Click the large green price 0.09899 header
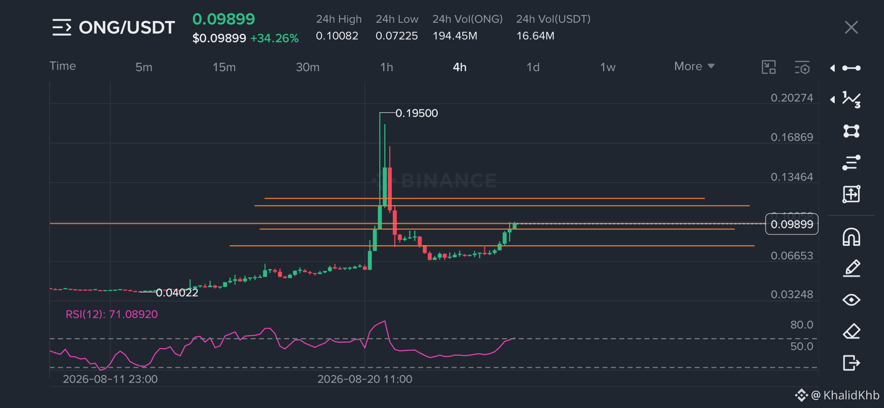 [x=223, y=19]
